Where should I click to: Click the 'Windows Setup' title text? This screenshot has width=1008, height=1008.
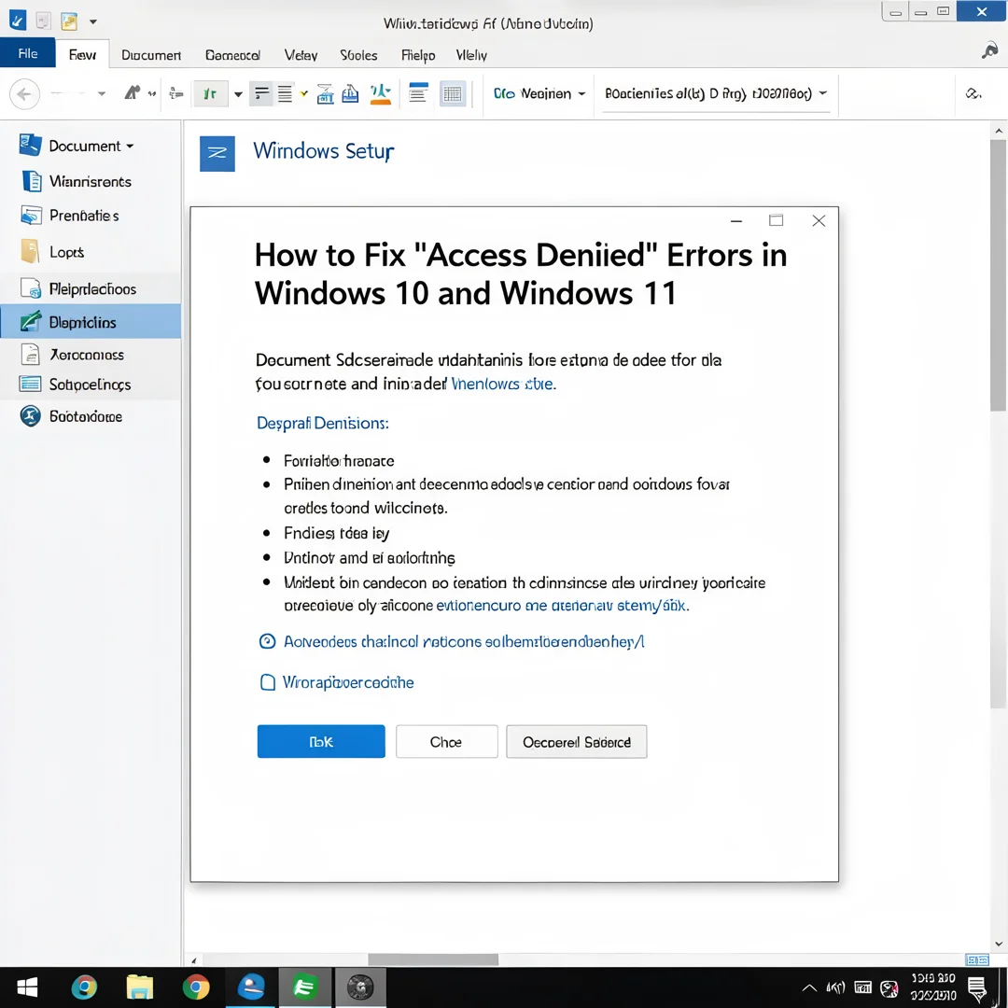click(x=323, y=152)
